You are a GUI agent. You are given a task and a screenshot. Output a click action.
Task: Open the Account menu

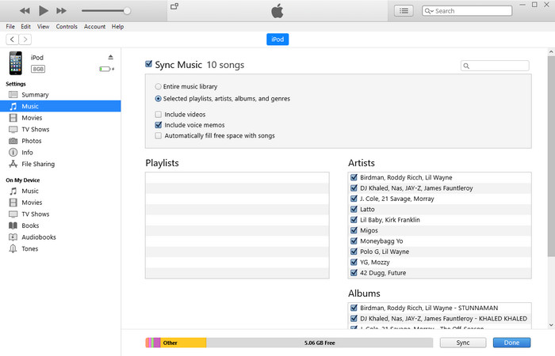94,26
